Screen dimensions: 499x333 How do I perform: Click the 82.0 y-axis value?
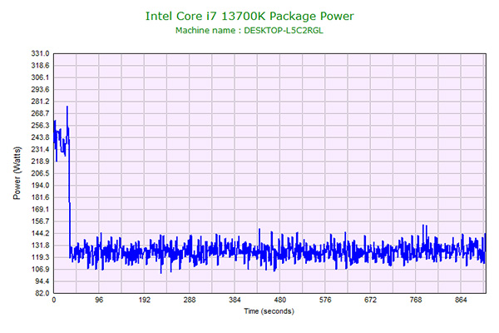coord(42,293)
